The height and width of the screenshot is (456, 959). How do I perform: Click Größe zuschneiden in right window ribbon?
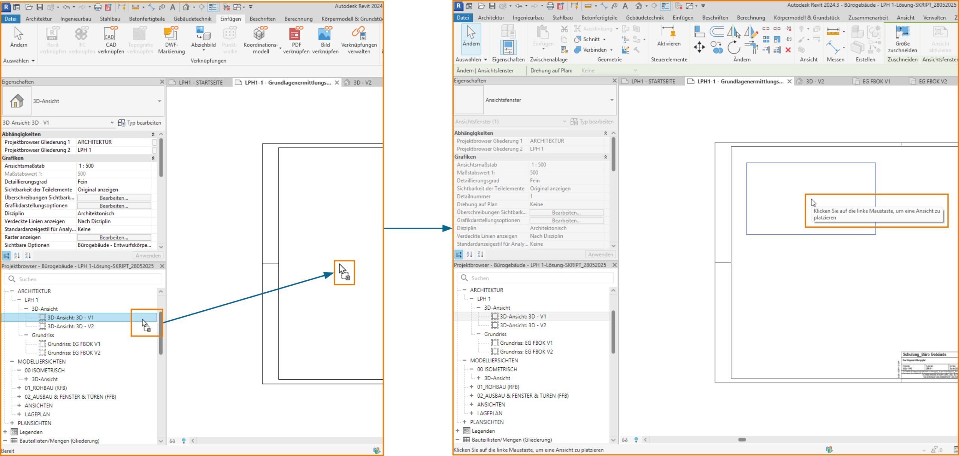(x=902, y=39)
